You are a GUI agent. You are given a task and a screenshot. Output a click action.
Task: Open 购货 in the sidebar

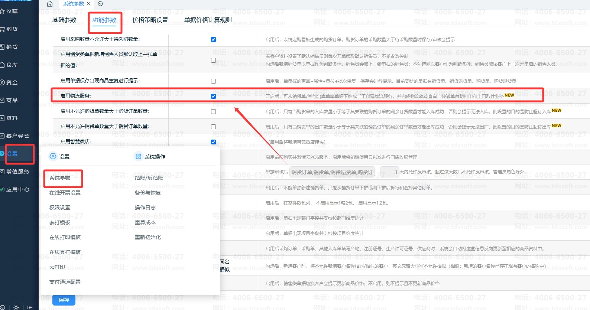pyautogui.click(x=12, y=29)
